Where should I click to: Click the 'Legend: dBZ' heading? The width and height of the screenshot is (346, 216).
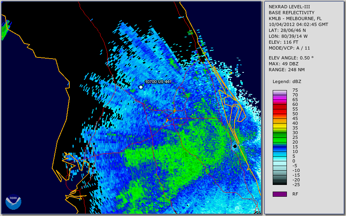[287, 81]
